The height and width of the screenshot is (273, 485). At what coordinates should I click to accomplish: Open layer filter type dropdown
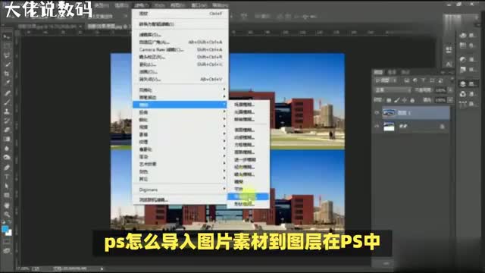coord(386,80)
